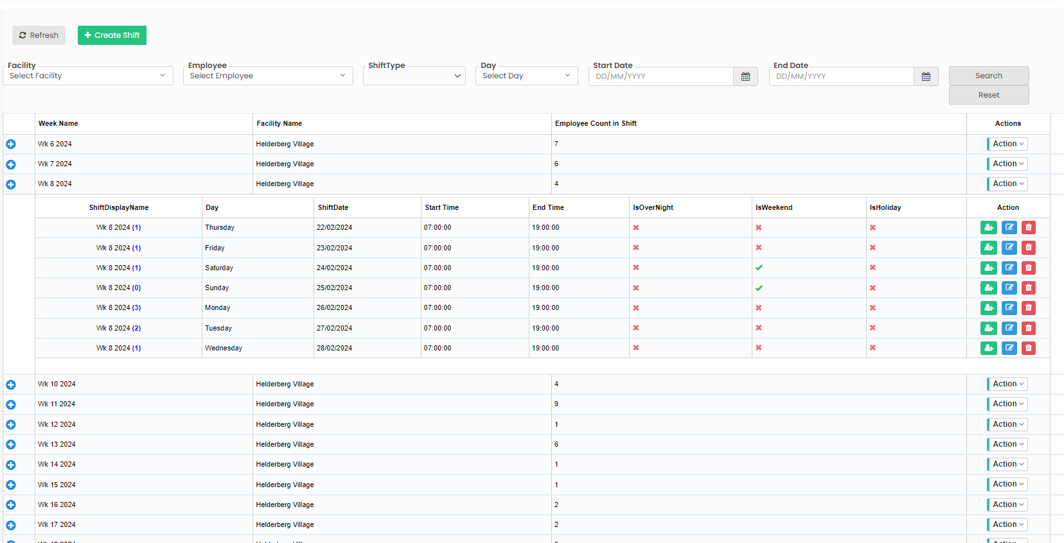The height and width of the screenshot is (543, 1064).
Task: Click the Search button
Action: click(988, 76)
